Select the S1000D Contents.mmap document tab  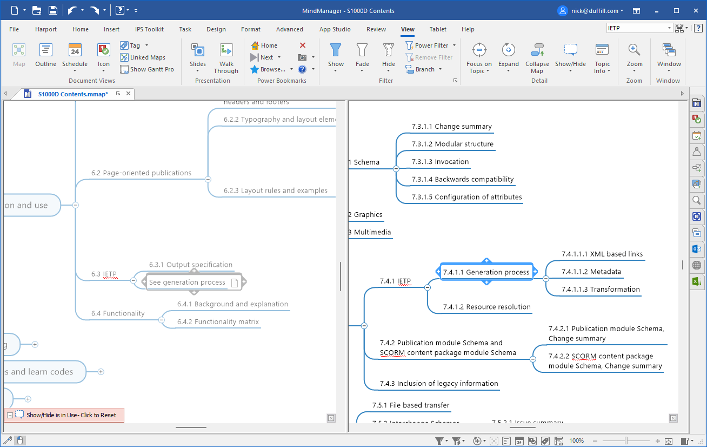pyautogui.click(x=72, y=94)
